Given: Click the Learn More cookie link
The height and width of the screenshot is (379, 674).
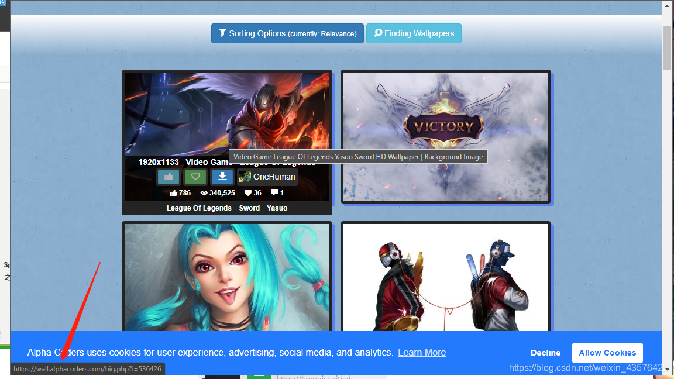Looking at the screenshot, I should pyautogui.click(x=422, y=352).
